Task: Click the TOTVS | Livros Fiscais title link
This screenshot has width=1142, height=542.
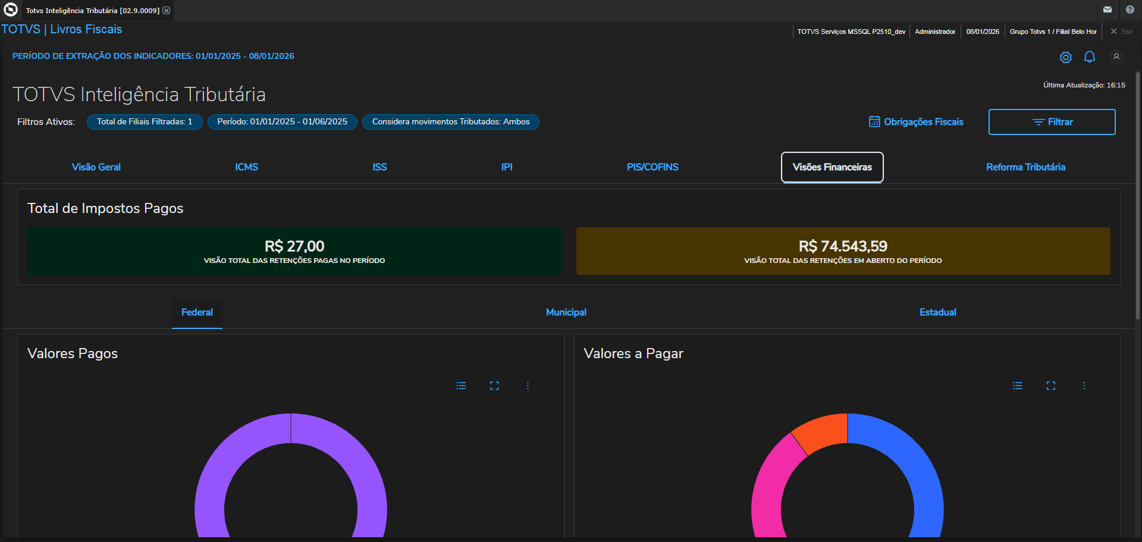Action: click(62, 29)
